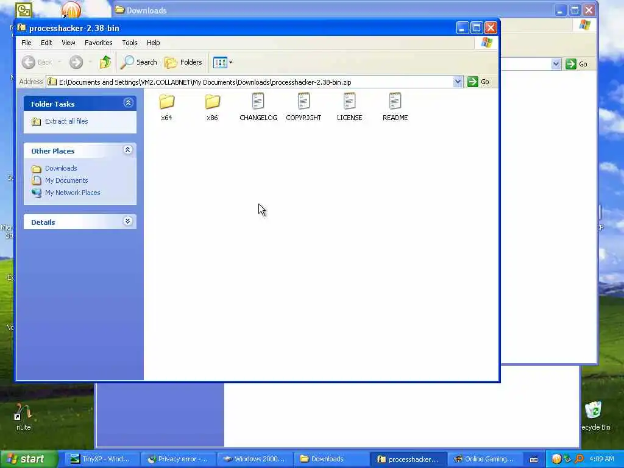Select the nLite desktop shortcut
Image resolution: width=624 pixels, height=468 pixels.
[x=24, y=417]
